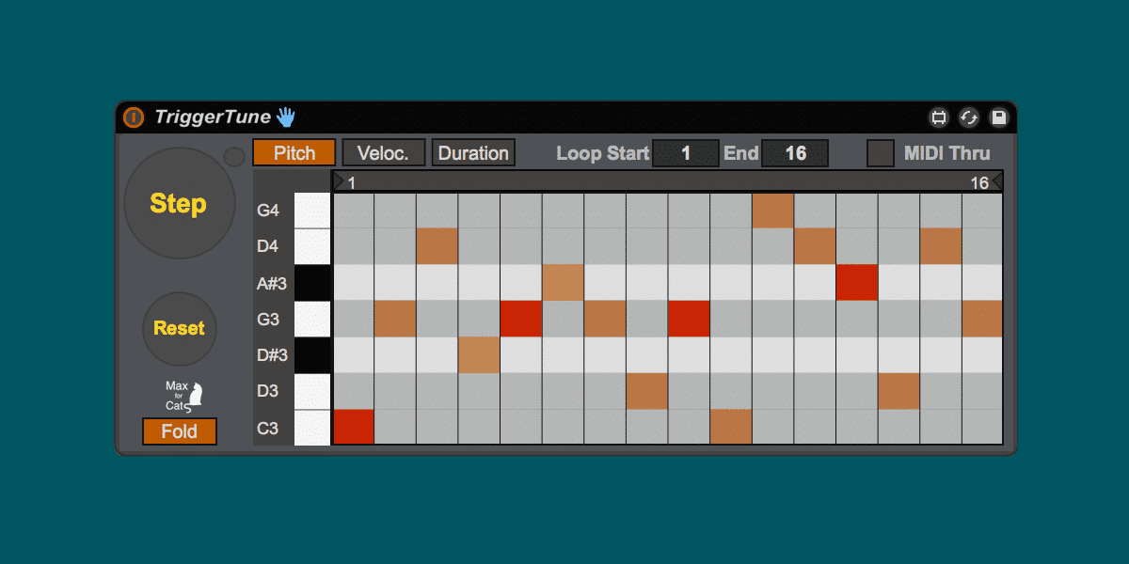The height and width of the screenshot is (564, 1129).
Task: Toggle the small round indicator near Step
Action: coord(233,157)
